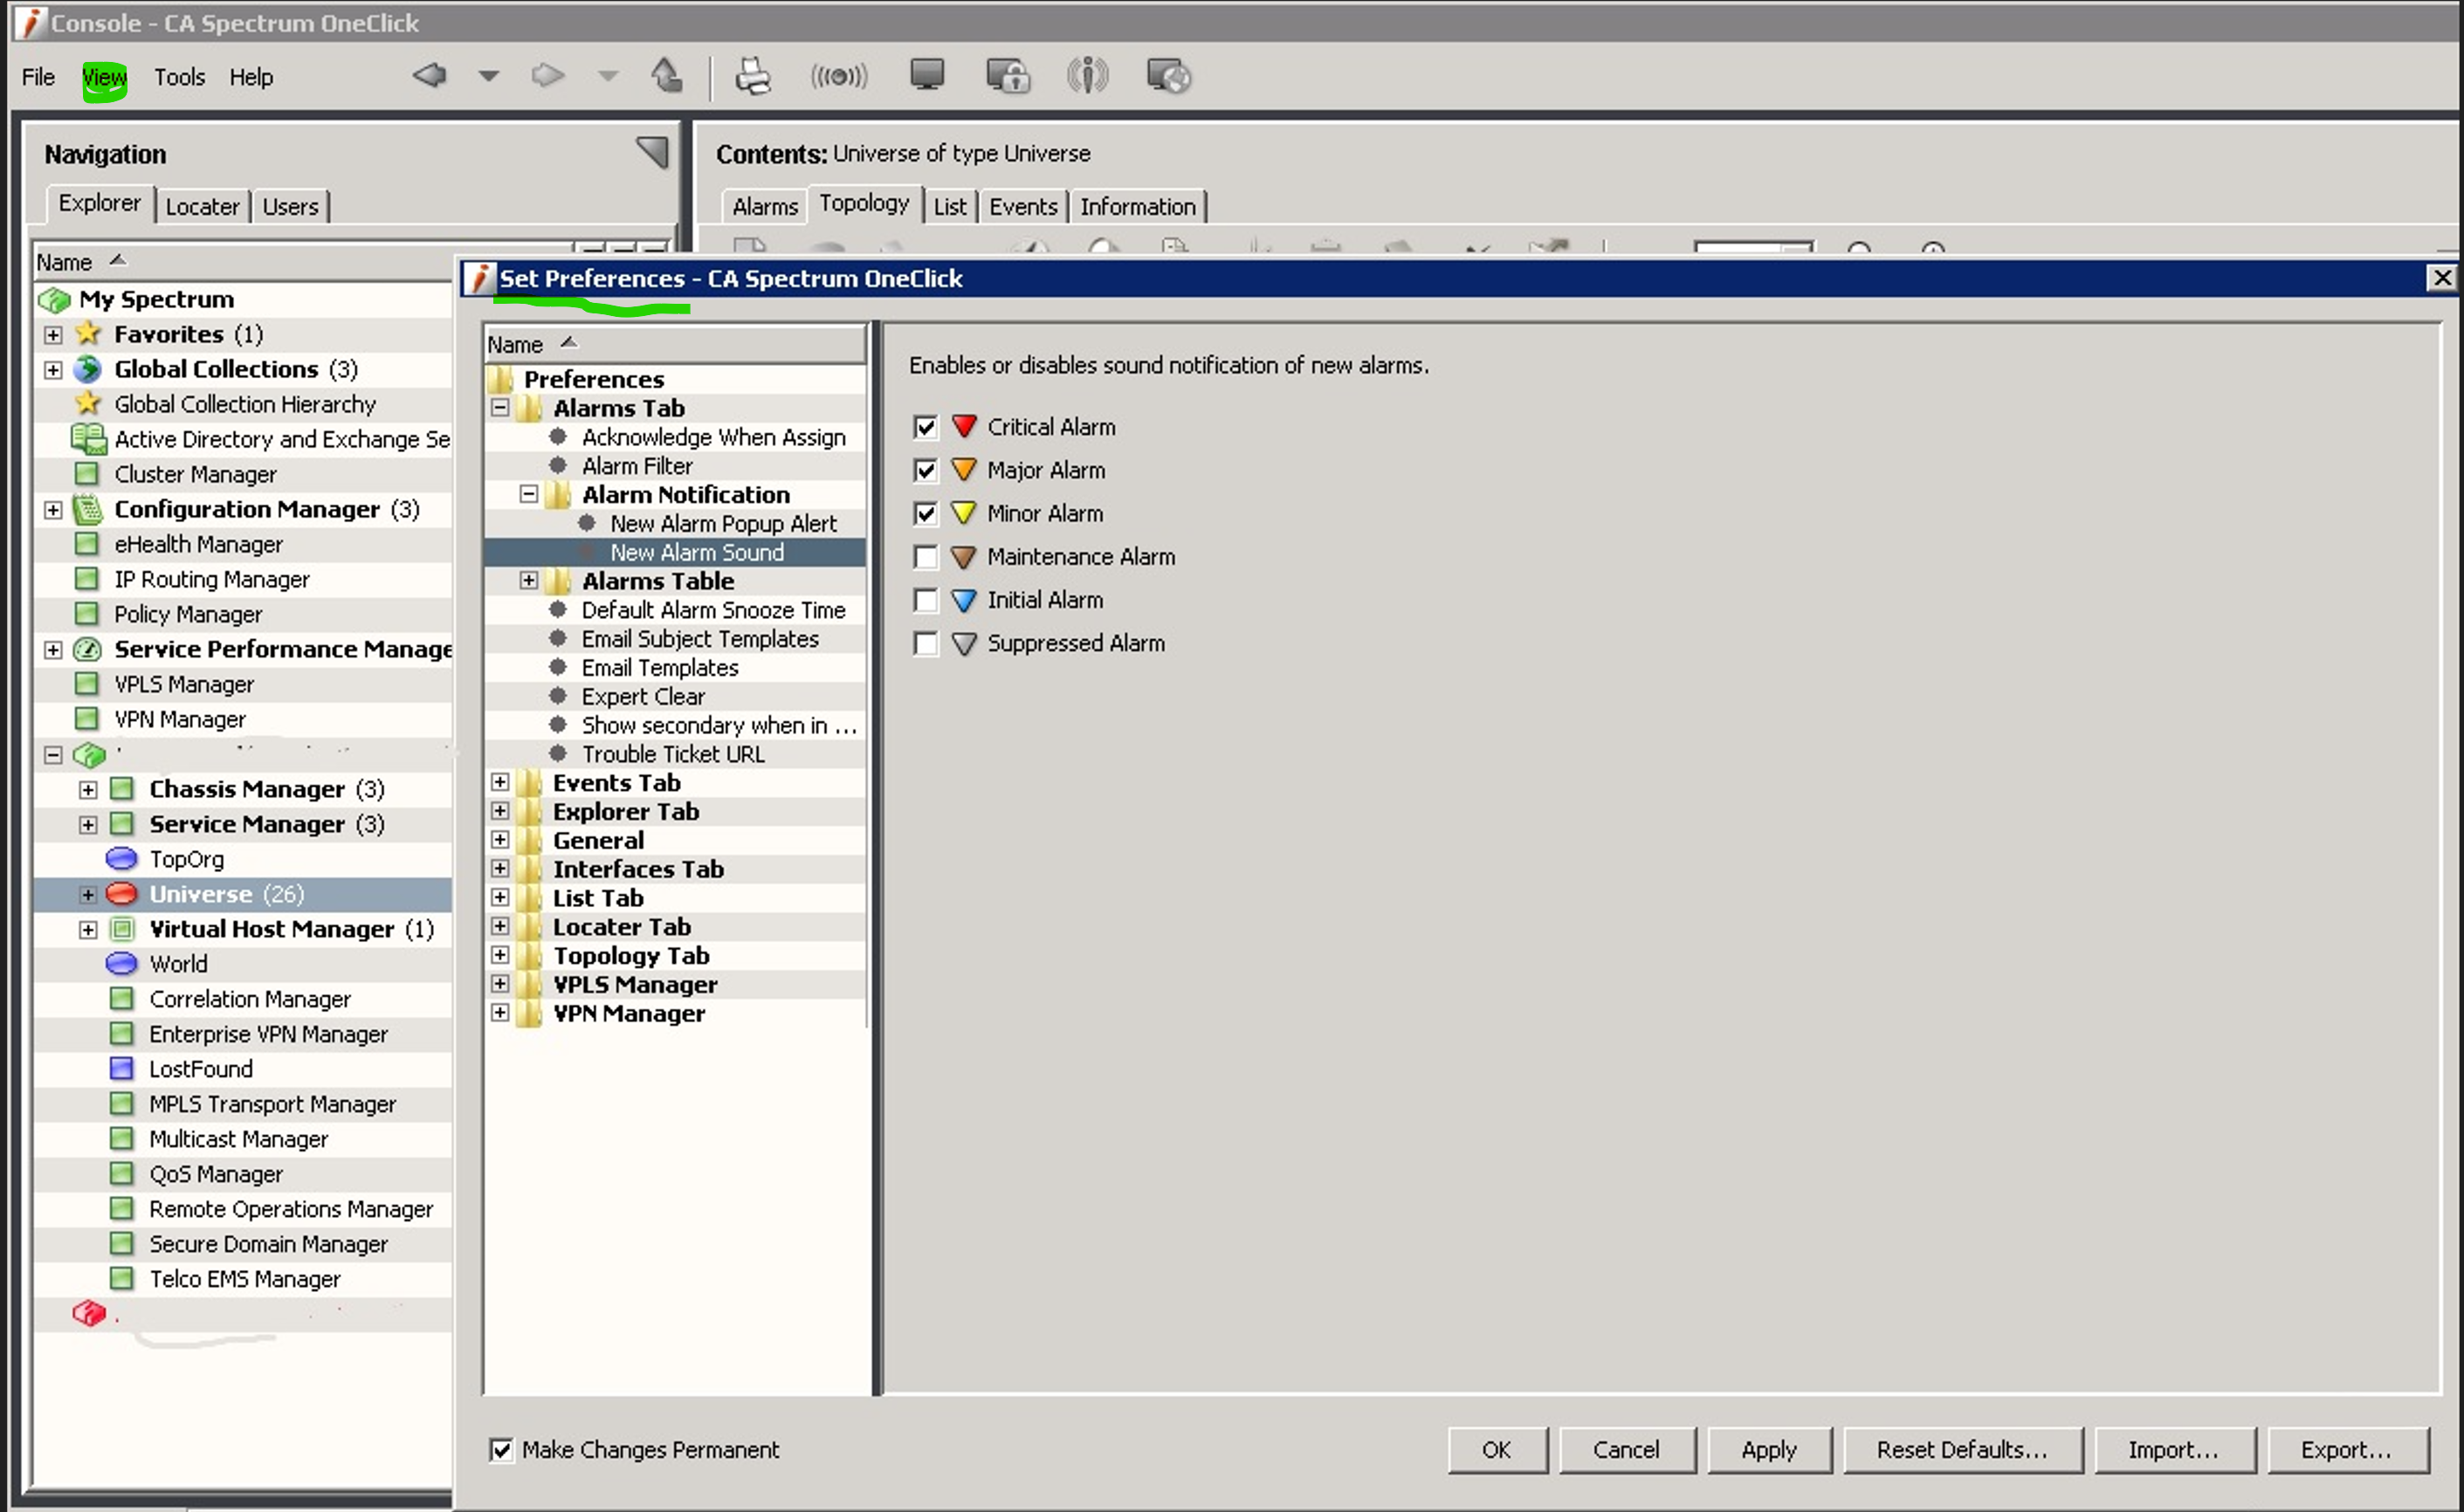Click the antenna tower toolbar icon
The image size is (2464, 1512).
point(1087,76)
